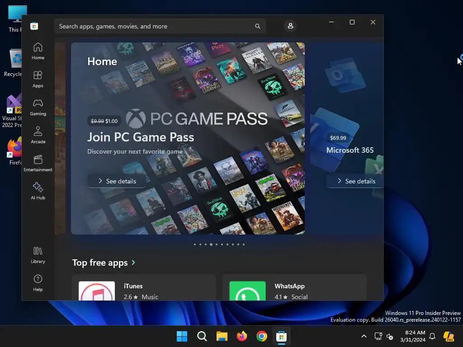Click the Microsoft Store logo icon
This screenshot has height=347, width=463.
tap(34, 26)
